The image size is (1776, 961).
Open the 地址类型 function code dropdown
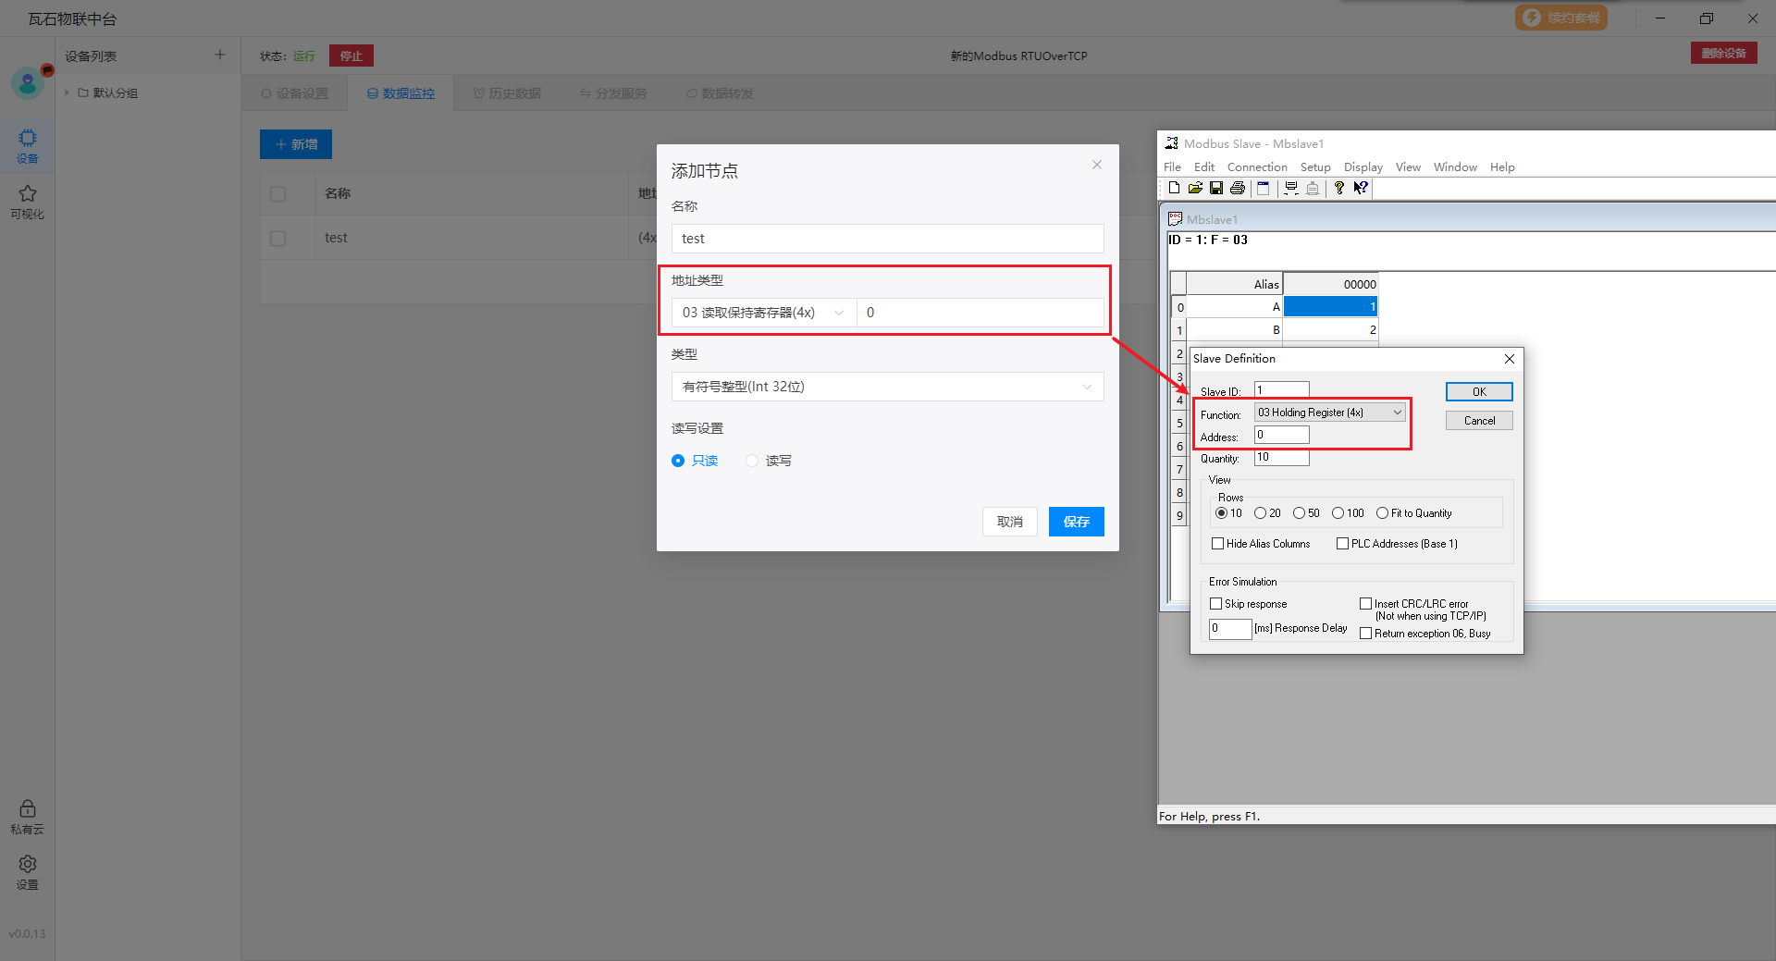762,313
